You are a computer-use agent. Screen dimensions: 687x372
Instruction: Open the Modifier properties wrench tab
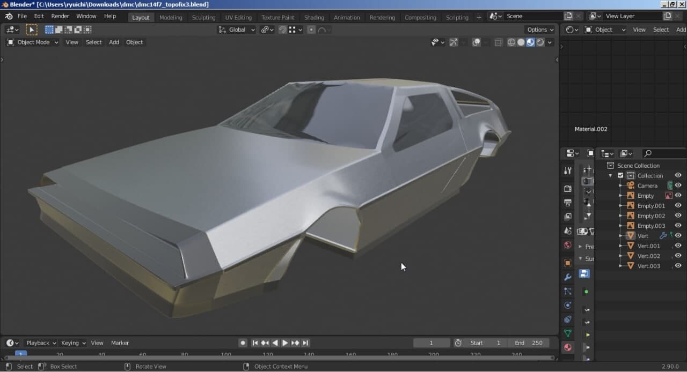point(568,277)
